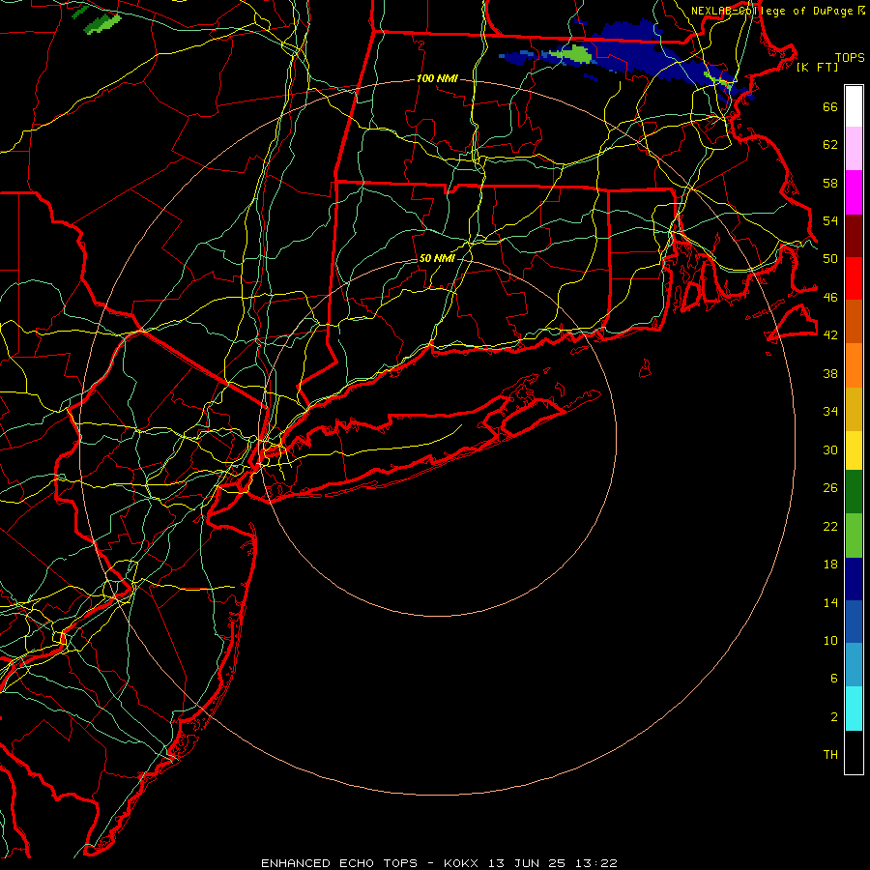Click the ENHANCED ECHO TOPS caption

click(x=339, y=863)
